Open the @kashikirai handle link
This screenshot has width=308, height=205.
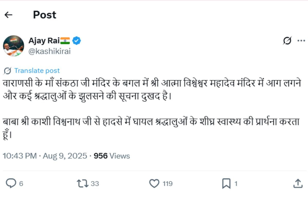(x=49, y=51)
